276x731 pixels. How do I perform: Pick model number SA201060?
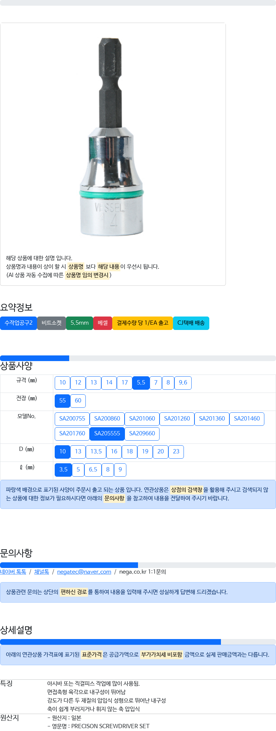tap(142, 419)
